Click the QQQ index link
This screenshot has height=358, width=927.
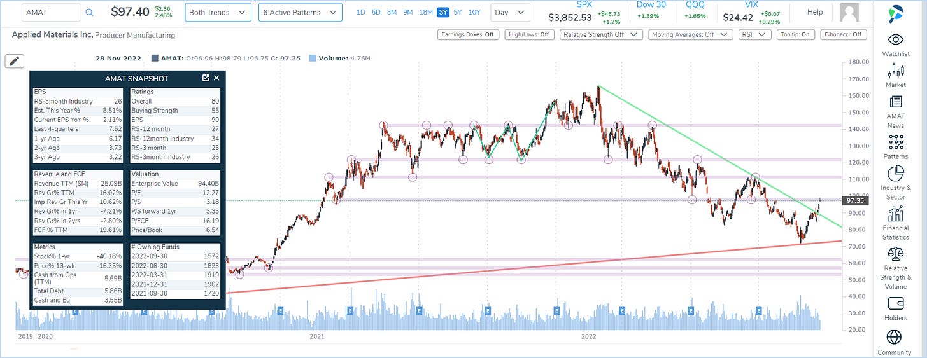[x=695, y=4]
